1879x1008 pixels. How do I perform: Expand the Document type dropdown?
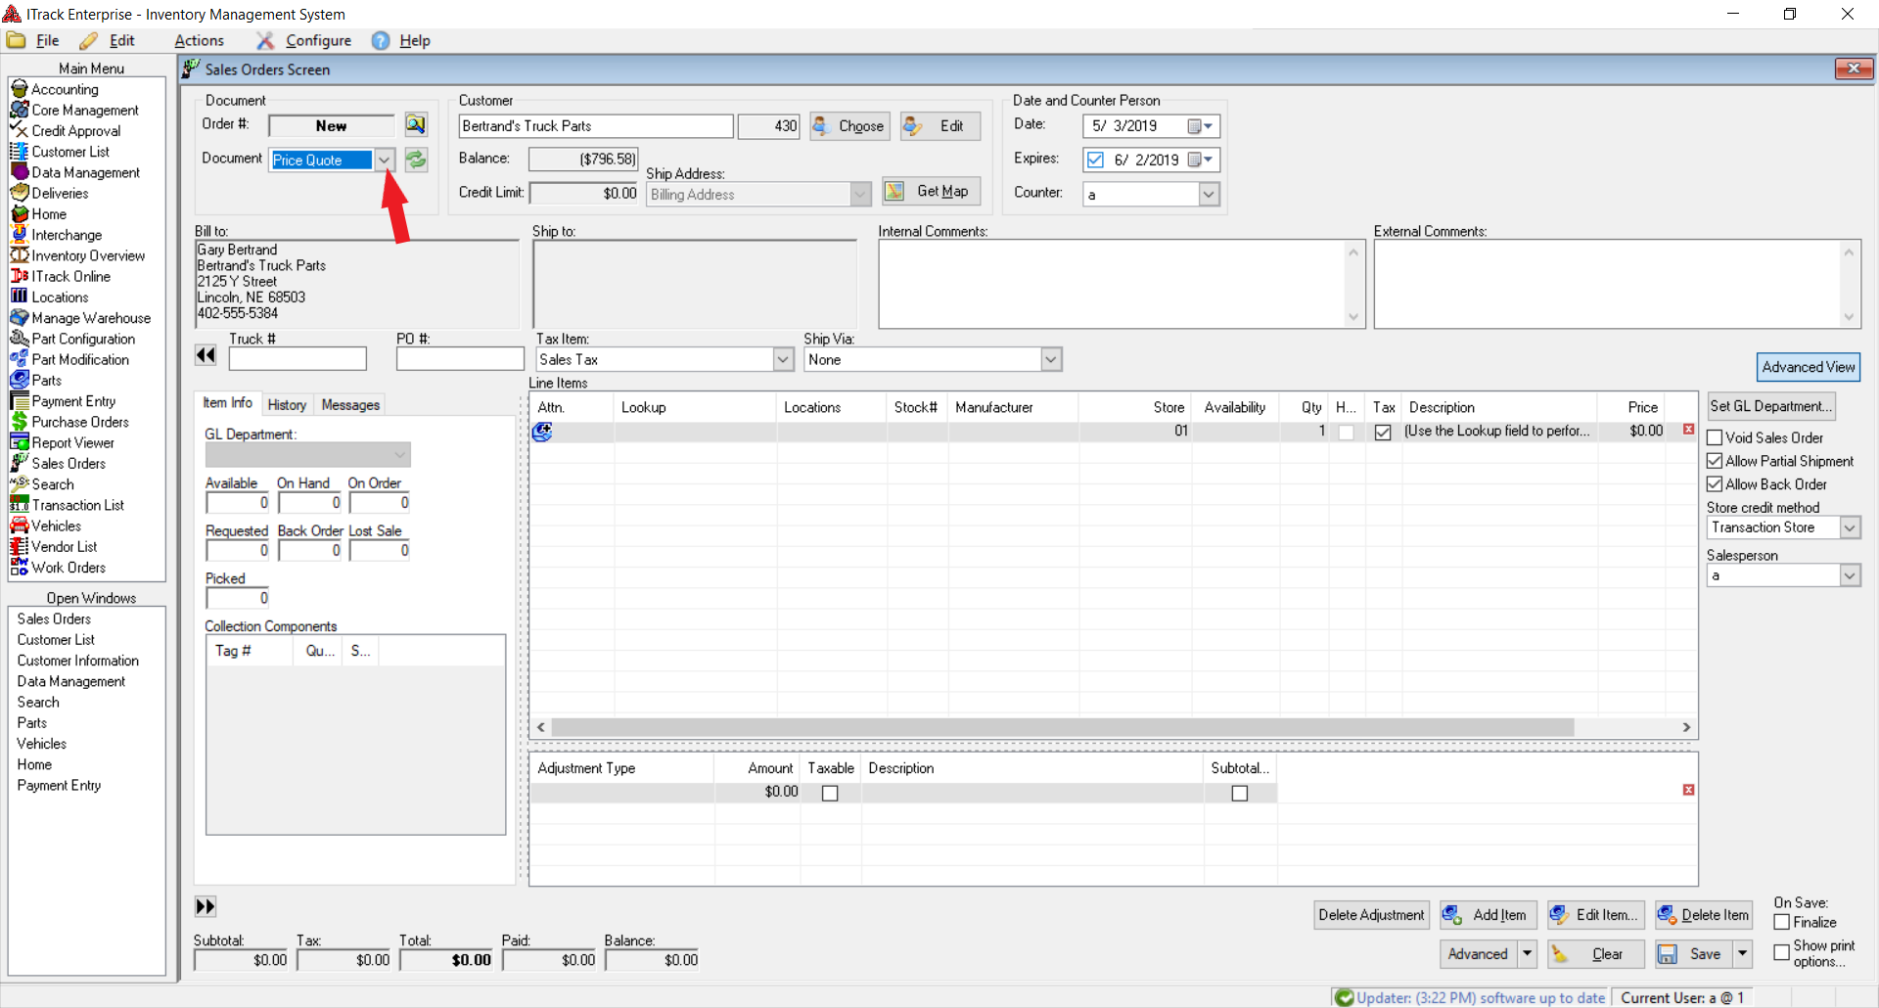(x=385, y=160)
